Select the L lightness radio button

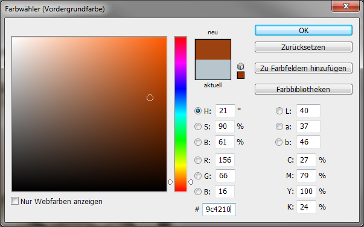pos(279,111)
